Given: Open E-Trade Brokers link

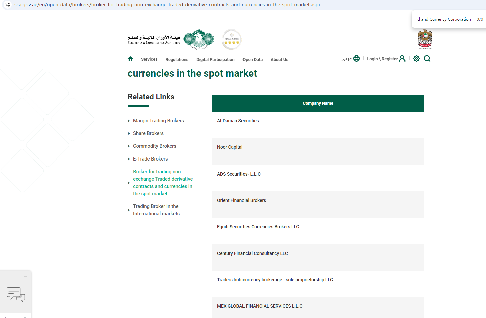Looking at the screenshot, I should coord(150,159).
